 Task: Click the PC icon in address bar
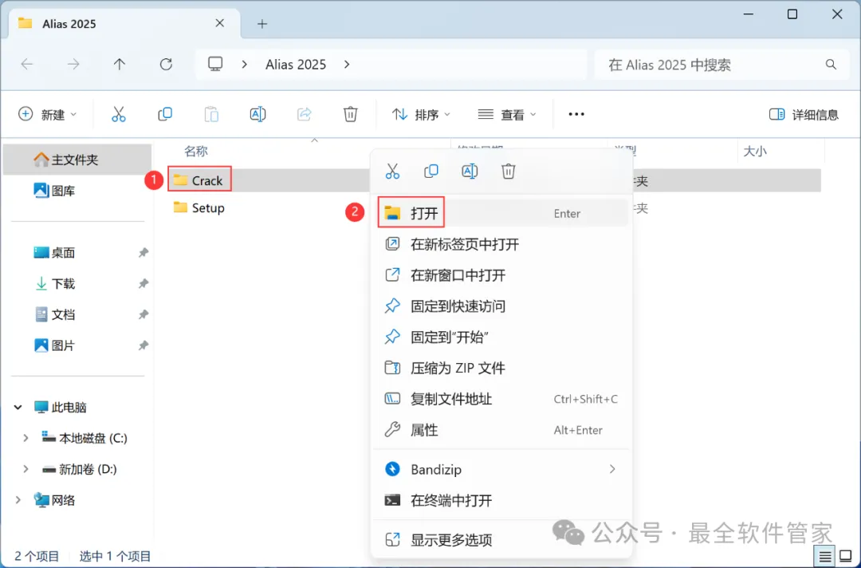215,65
